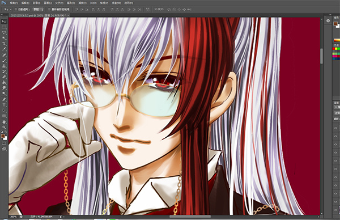Change screen mode from the toolbox bottom icon
The height and width of the screenshot is (220, 340).
click(4, 149)
